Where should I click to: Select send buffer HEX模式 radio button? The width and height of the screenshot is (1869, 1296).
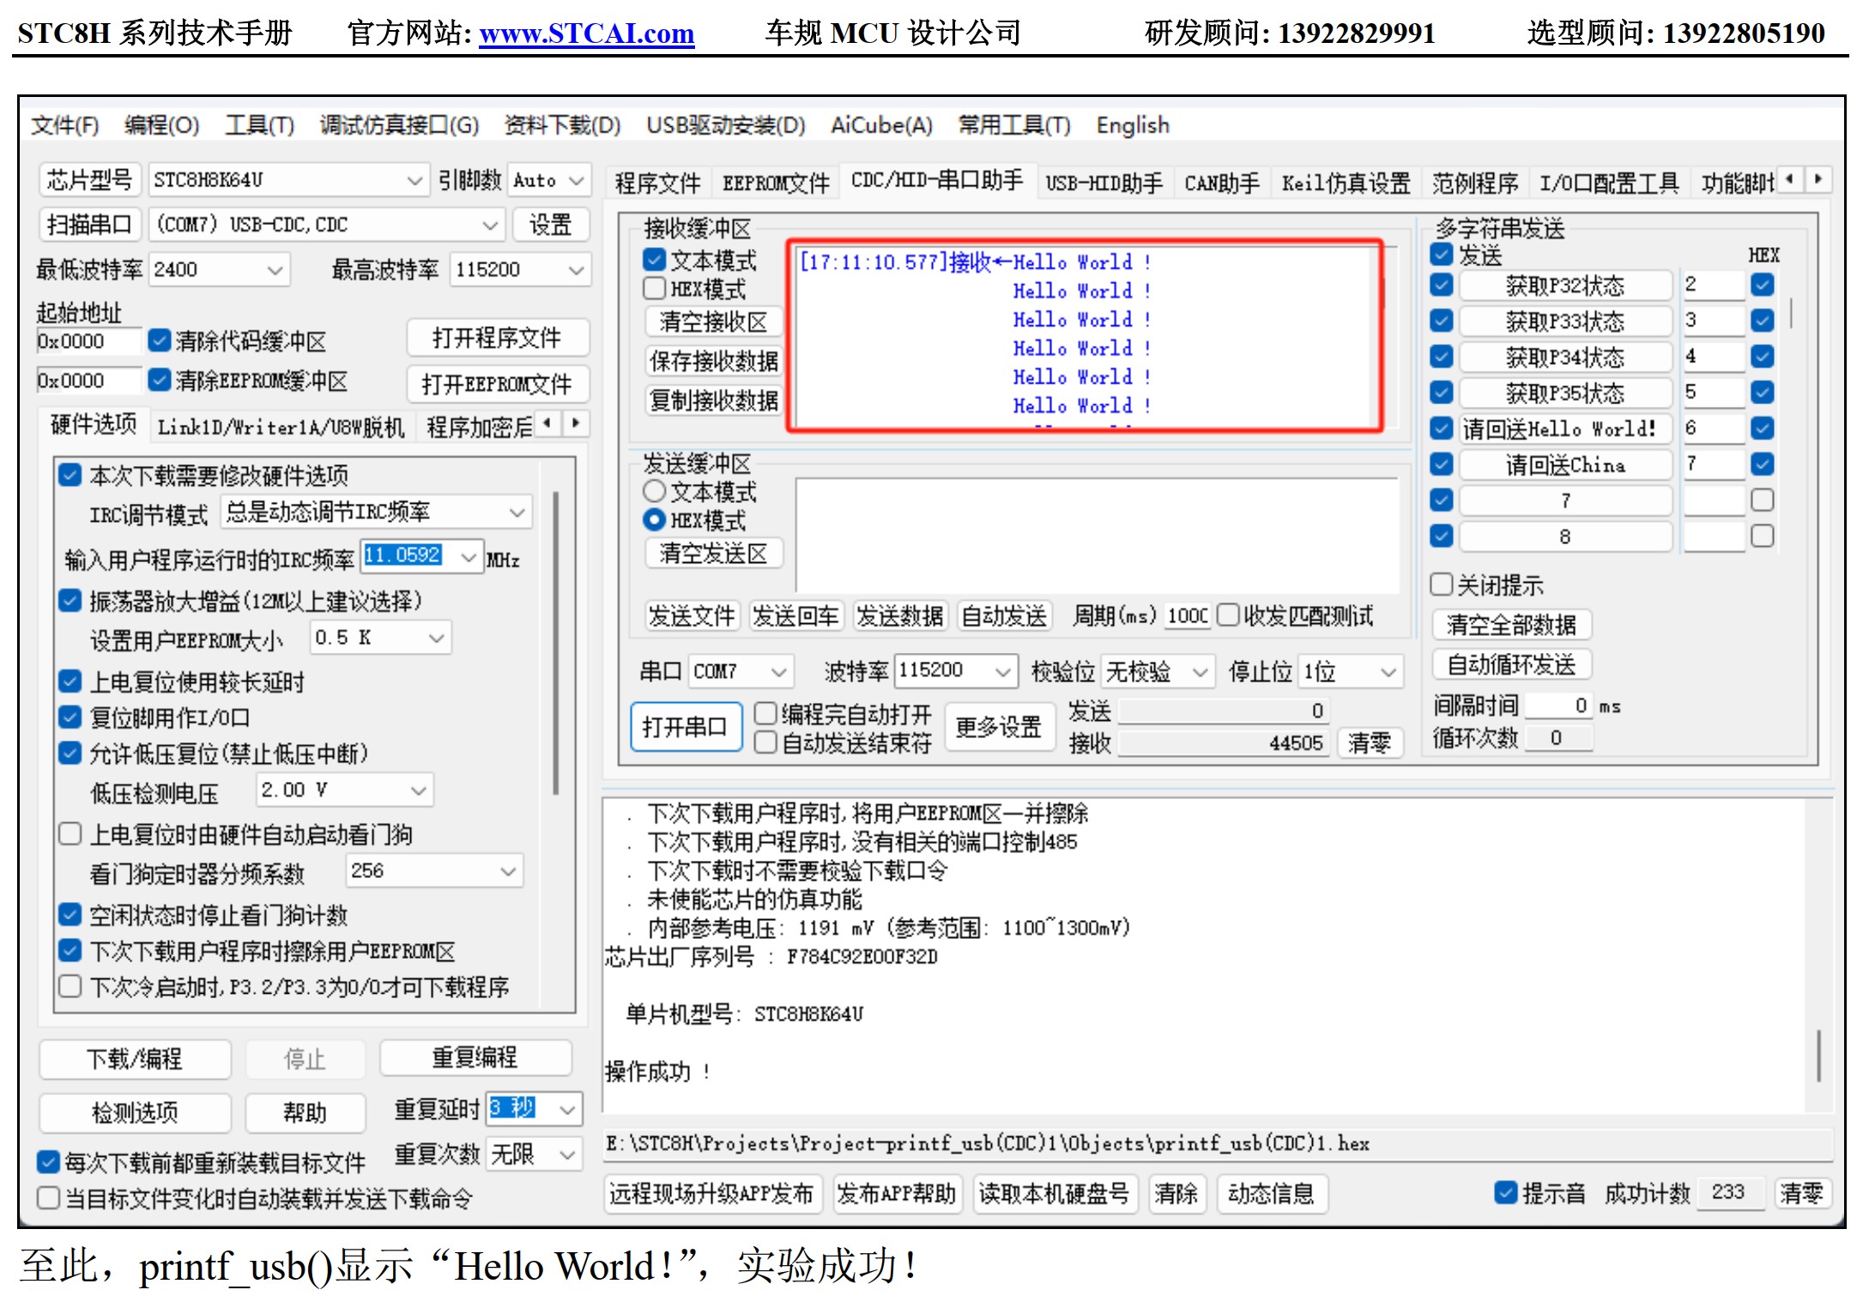(654, 520)
